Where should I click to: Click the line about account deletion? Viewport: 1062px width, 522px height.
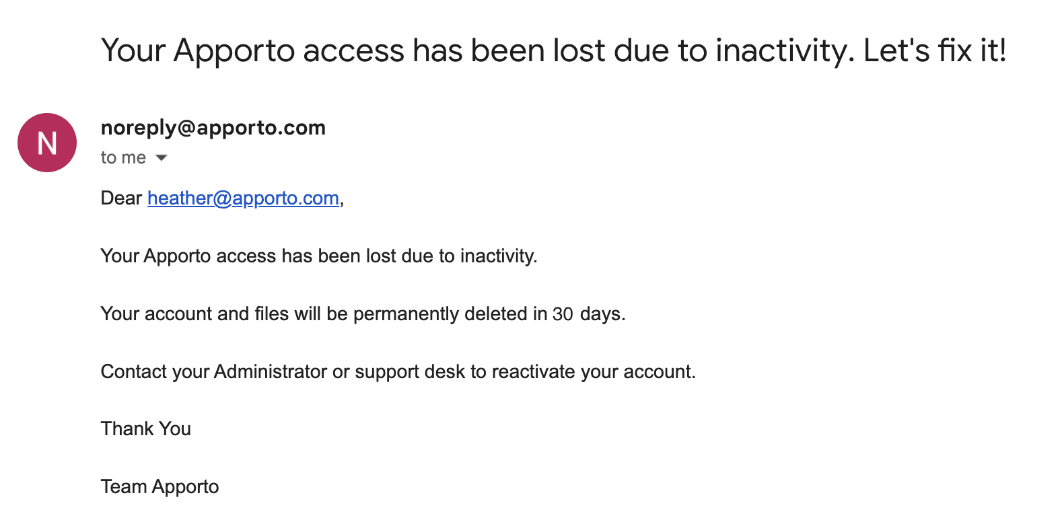point(363,314)
